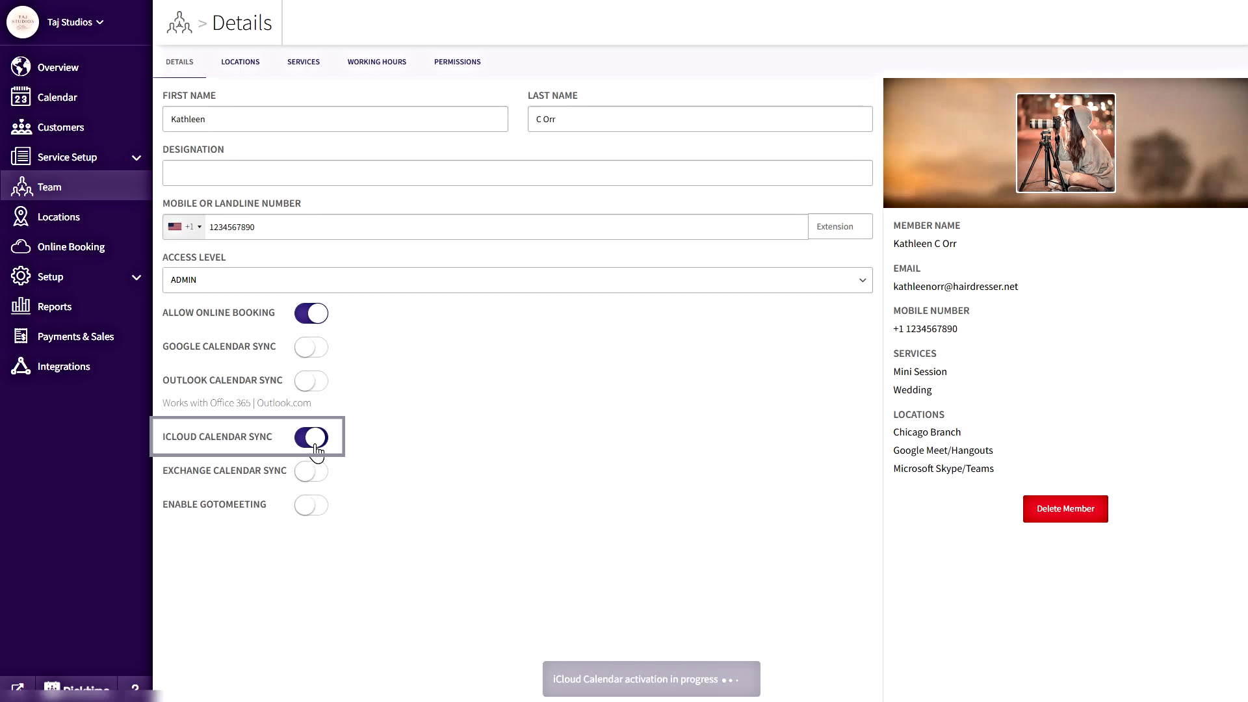Click the red Delete Member button
This screenshot has height=702, width=1248.
(1065, 509)
